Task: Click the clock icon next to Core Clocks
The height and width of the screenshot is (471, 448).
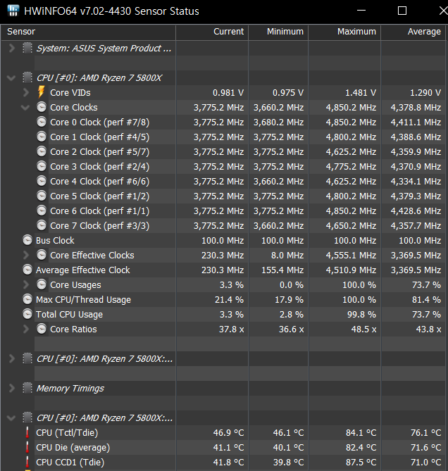Action: [x=42, y=107]
